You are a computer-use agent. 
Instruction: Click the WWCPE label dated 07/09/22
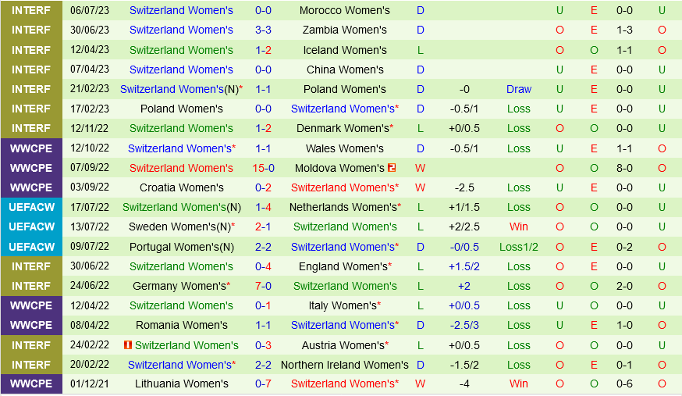point(31,168)
